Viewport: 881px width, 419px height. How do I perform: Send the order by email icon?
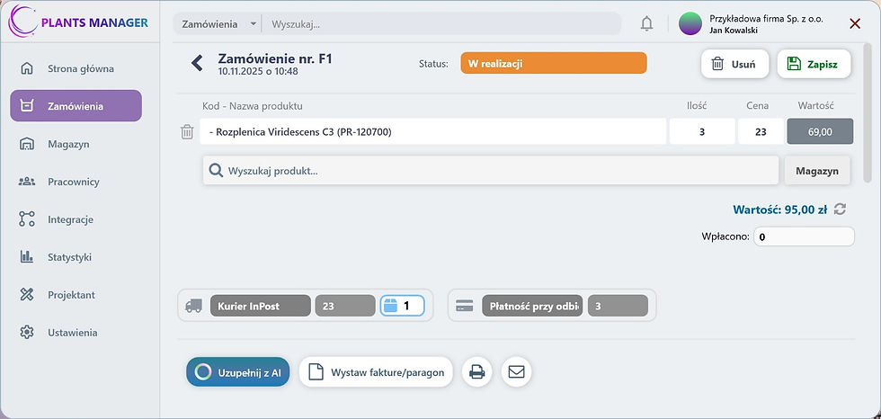tap(516, 372)
